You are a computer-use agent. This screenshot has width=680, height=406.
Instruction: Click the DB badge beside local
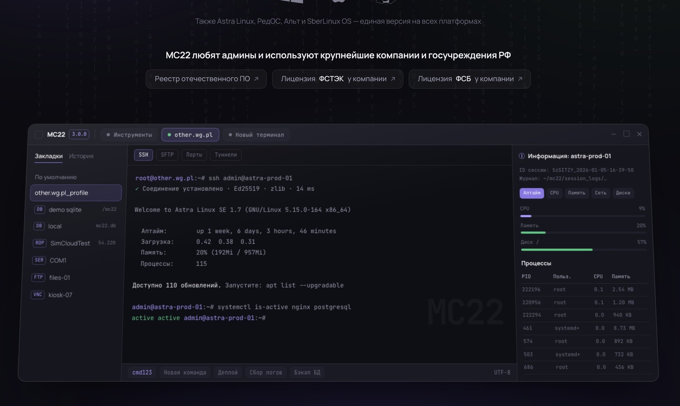(x=39, y=226)
